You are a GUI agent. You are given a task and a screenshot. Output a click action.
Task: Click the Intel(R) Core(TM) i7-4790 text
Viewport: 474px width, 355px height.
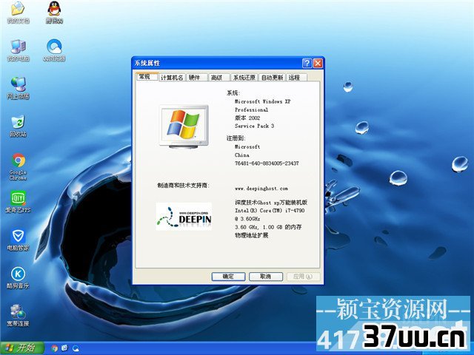point(270,210)
